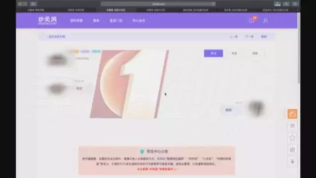Switch to the last browser tab
Viewport: 316px width, 178px height.
[276, 10]
